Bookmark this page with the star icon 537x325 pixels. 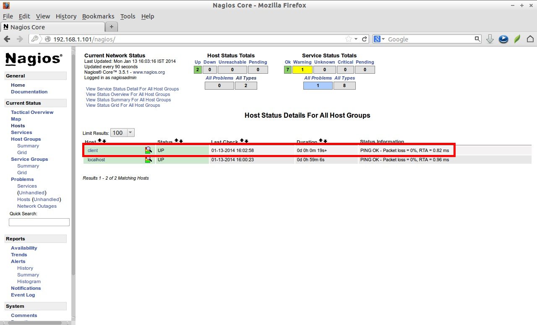(x=349, y=39)
